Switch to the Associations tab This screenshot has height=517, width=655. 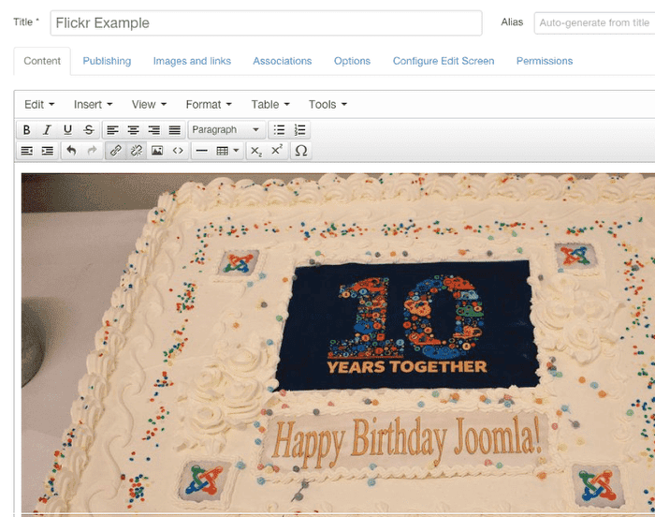(x=283, y=61)
